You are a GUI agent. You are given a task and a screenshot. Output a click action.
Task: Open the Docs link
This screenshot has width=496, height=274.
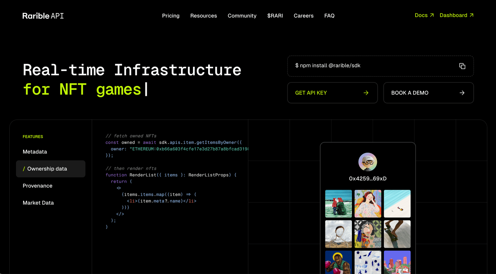(424, 15)
